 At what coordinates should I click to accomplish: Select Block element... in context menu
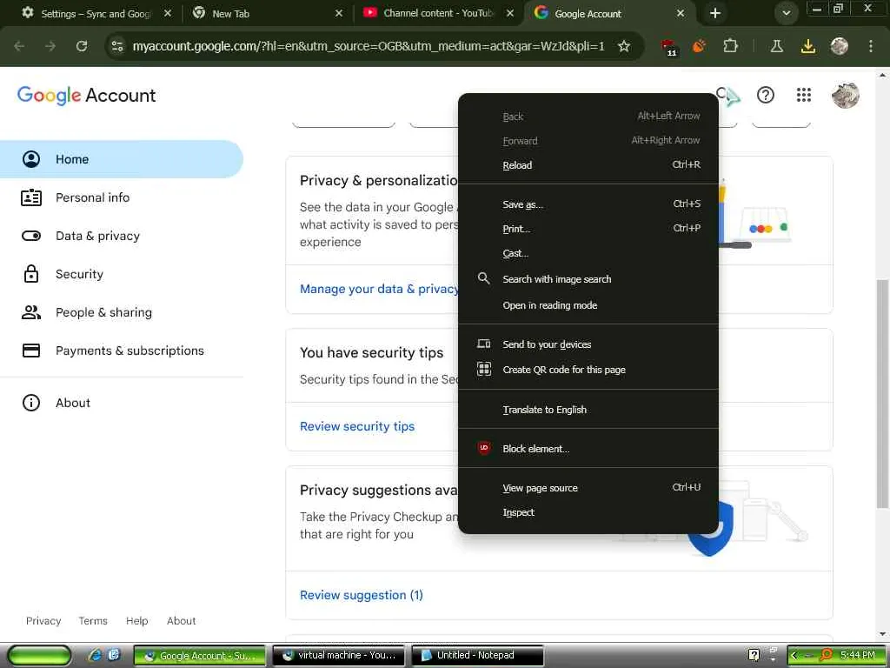click(x=588, y=449)
